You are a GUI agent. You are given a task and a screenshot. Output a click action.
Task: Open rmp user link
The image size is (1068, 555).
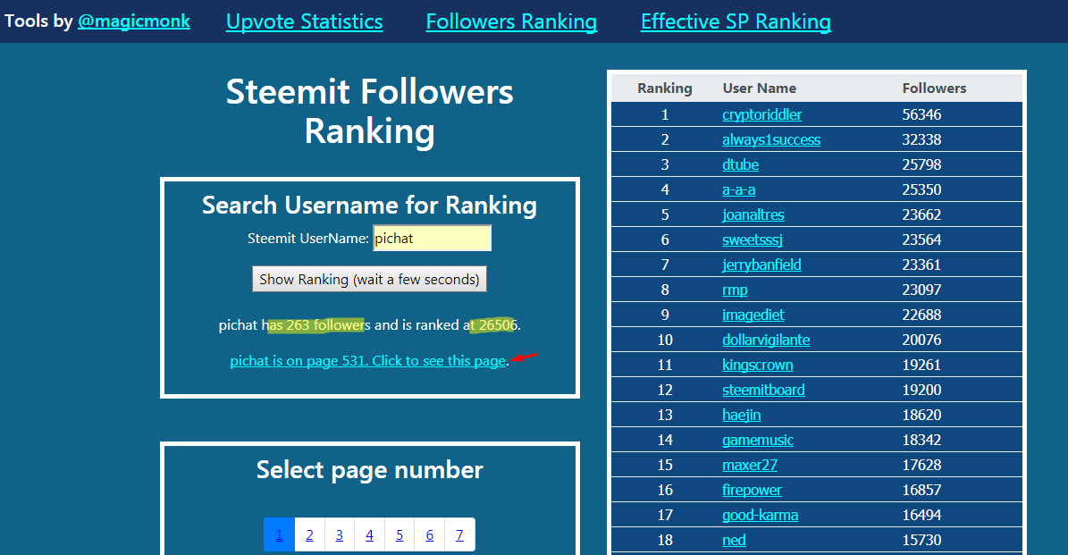click(x=735, y=290)
